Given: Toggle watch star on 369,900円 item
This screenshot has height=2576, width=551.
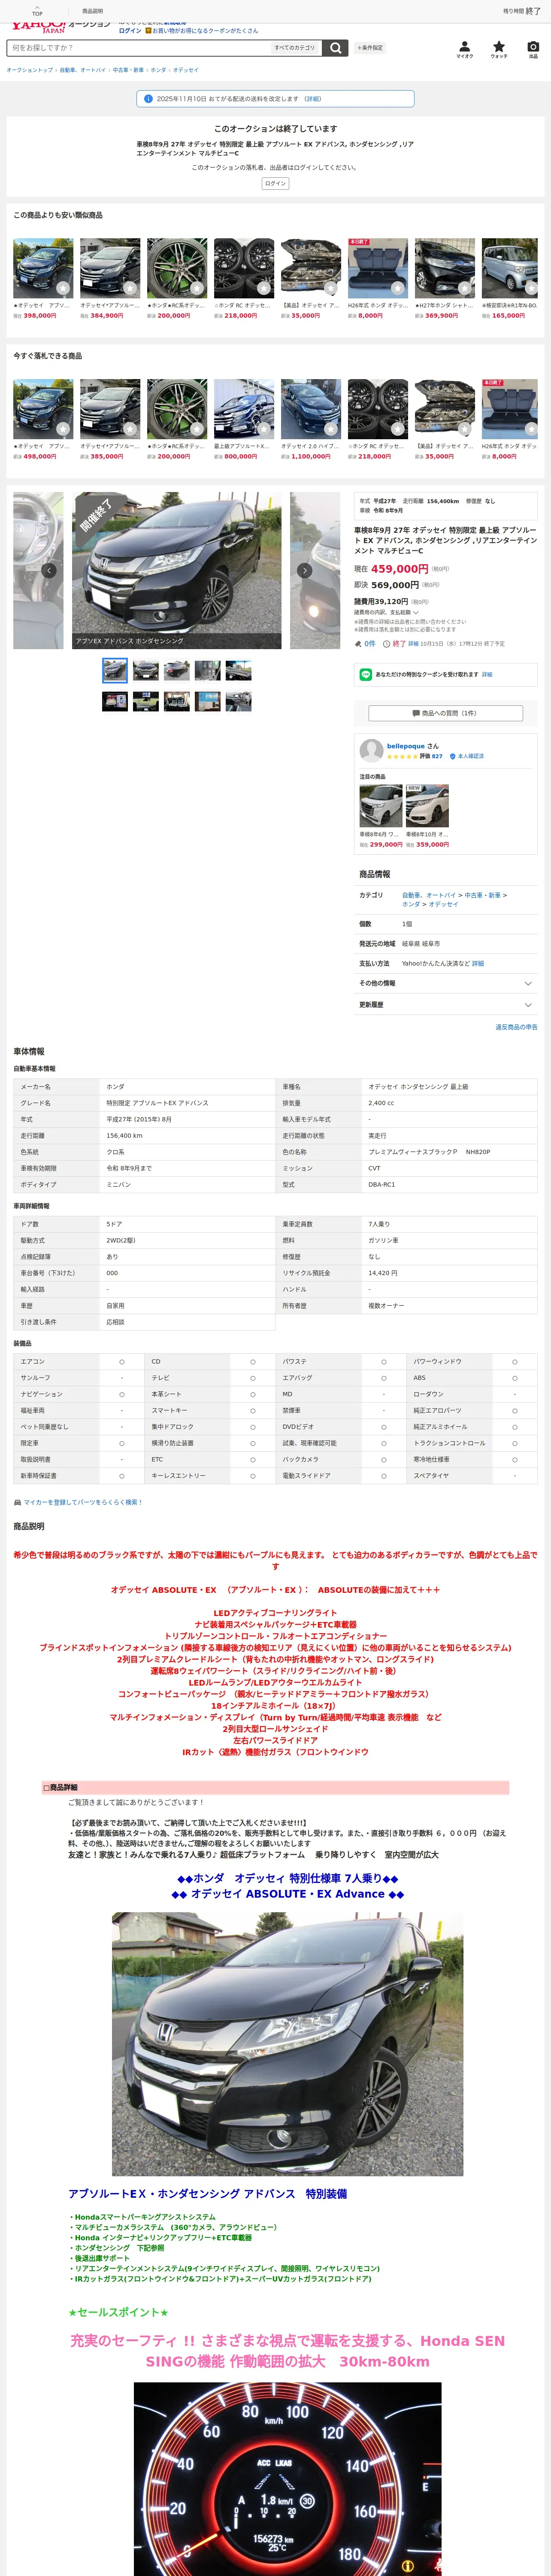Looking at the screenshot, I should click(465, 288).
